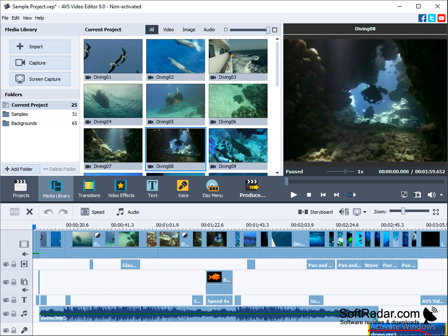Switch to the Media Library section

56,189
